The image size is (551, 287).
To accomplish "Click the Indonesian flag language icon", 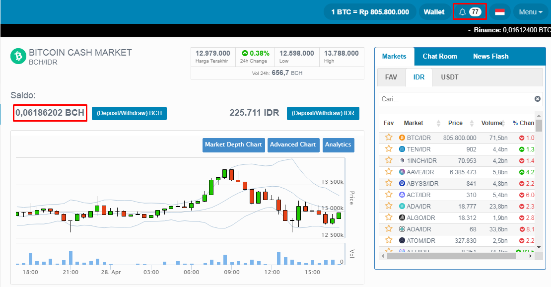I will (500, 12).
